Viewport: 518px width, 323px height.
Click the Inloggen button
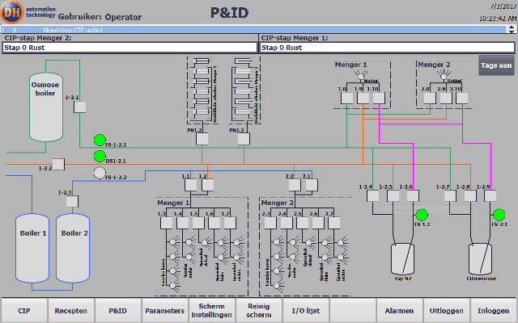(x=493, y=309)
